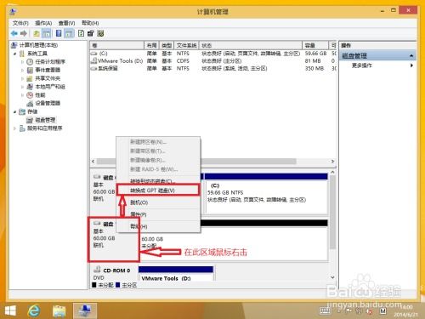The image size is (425, 319).
Task: Expand More Actions (更多操作) arrow
Action: [x=411, y=66]
